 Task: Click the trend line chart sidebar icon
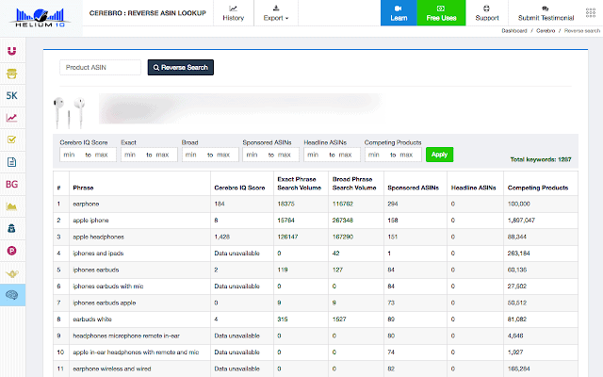pos(12,118)
